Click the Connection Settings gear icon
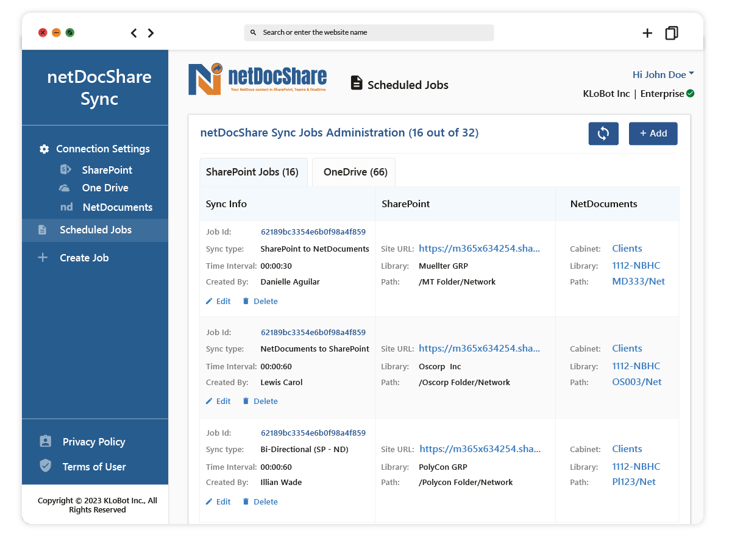 coord(44,149)
